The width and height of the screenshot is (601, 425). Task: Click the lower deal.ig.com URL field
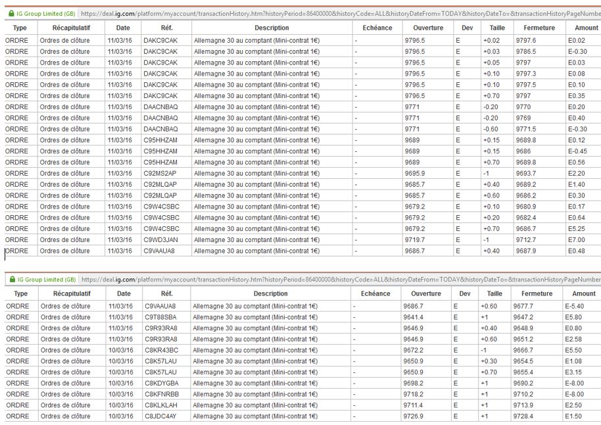(x=341, y=279)
